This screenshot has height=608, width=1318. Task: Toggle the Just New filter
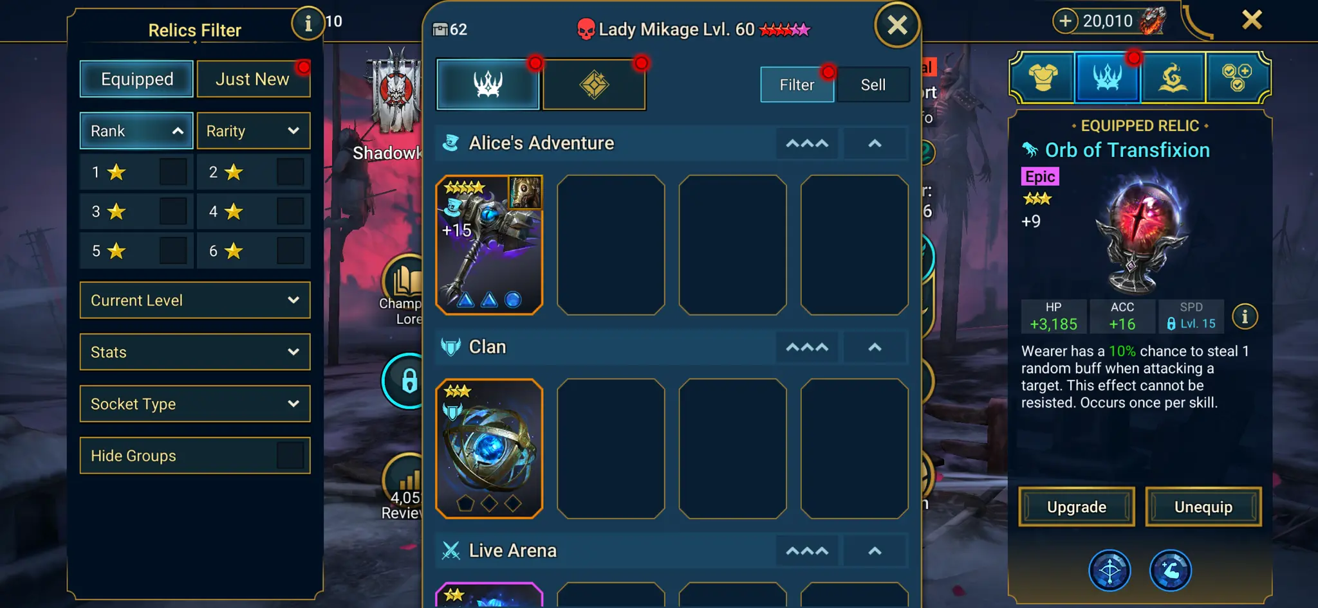(x=253, y=78)
